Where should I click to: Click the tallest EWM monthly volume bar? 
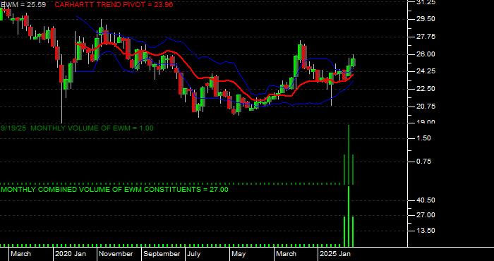coord(349,154)
